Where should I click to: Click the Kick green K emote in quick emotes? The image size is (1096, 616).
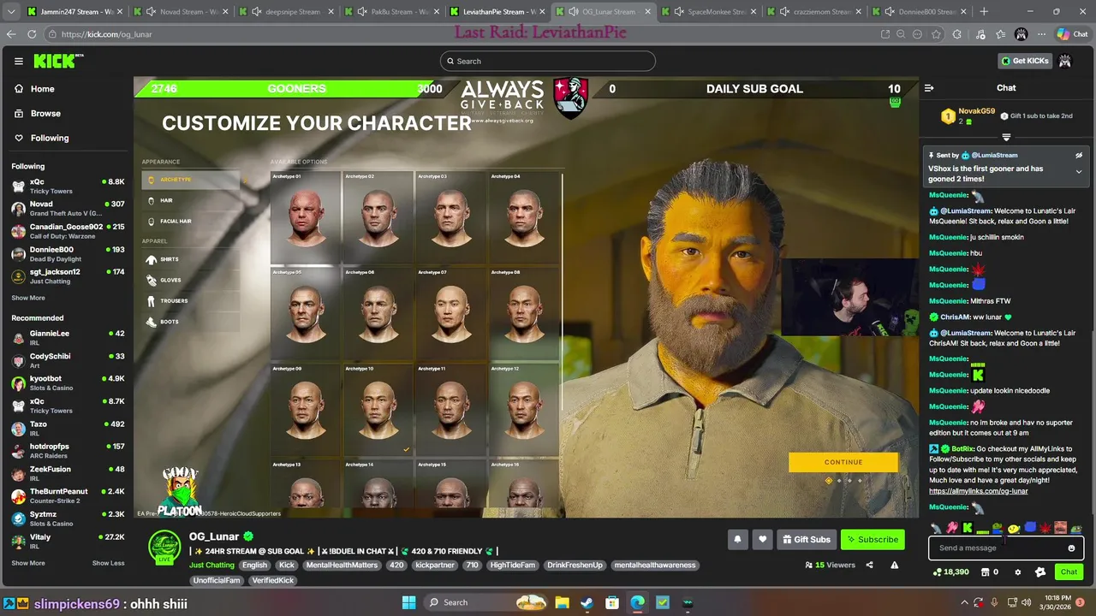tap(967, 529)
